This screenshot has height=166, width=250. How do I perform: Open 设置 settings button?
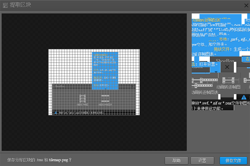(x=202, y=160)
